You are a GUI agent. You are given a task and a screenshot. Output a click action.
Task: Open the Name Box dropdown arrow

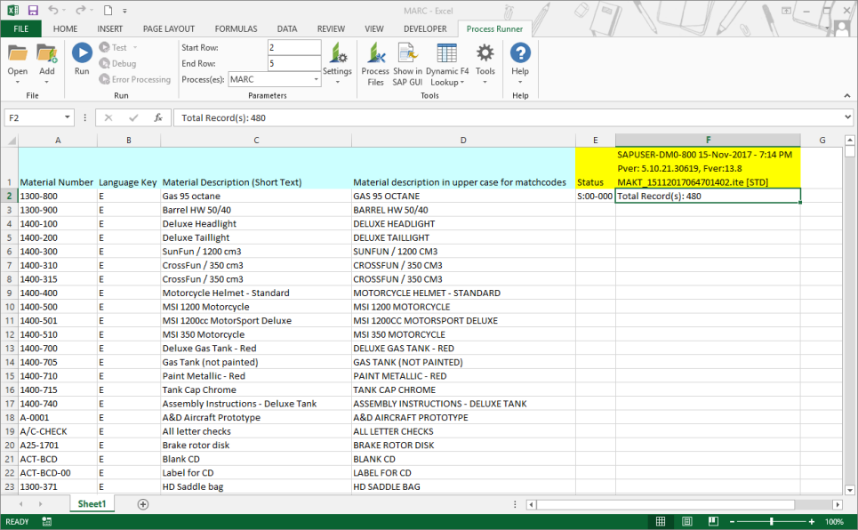[68, 117]
